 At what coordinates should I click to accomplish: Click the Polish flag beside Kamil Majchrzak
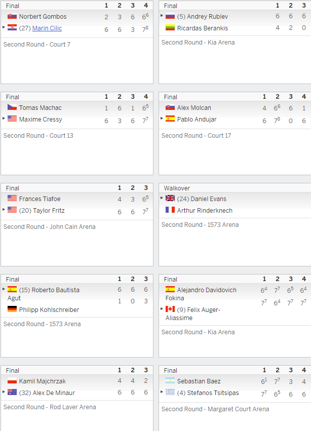pyautogui.click(x=12, y=381)
